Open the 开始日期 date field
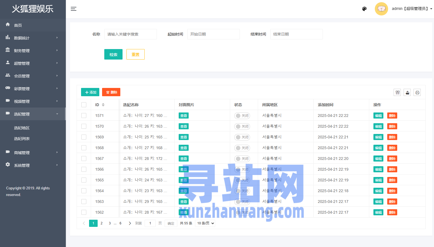The width and height of the screenshot is (434, 247). [214, 34]
